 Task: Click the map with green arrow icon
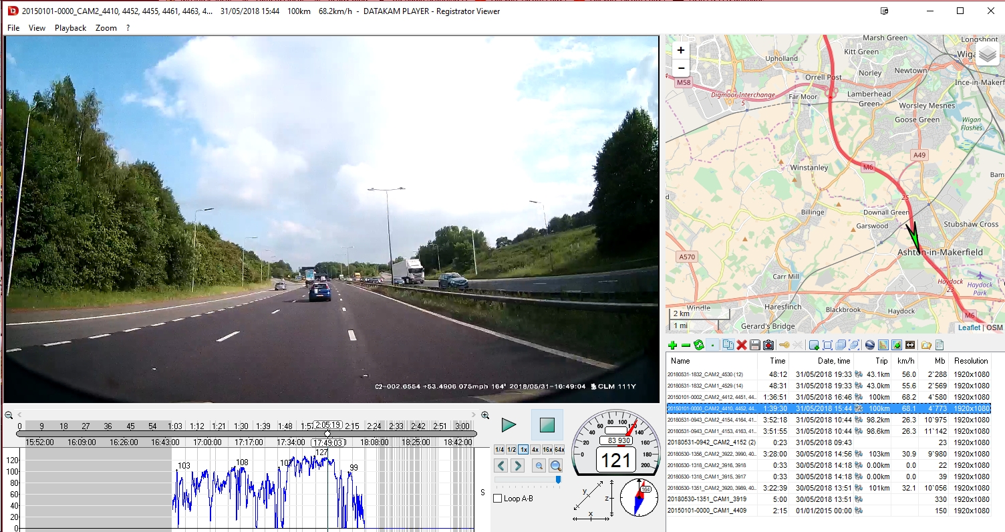(897, 345)
